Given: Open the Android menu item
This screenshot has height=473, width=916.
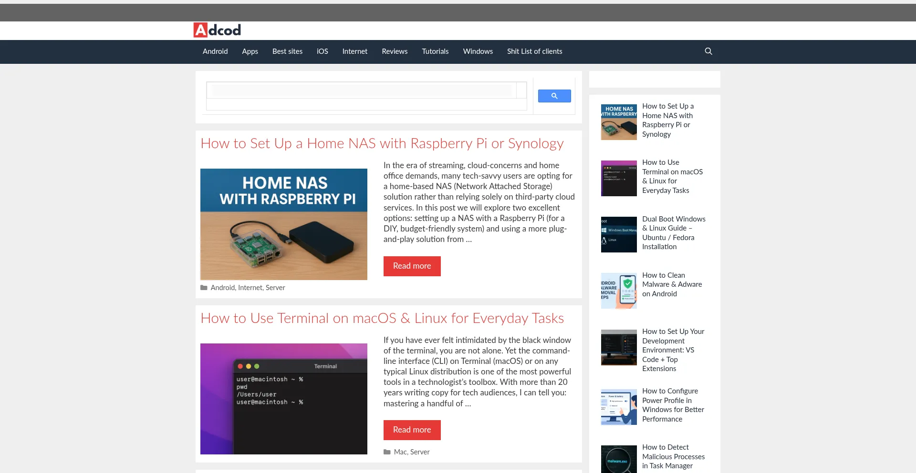Looking at the screenshot, I should pyautogui.click(x=215, y=51).
